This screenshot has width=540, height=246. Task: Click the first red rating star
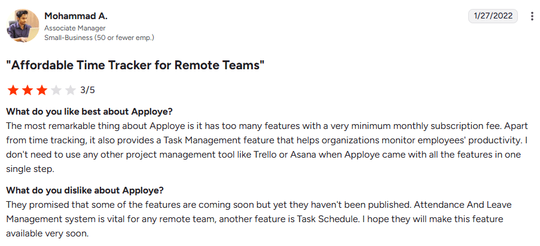pyautogui.click(x=13, y=91)
